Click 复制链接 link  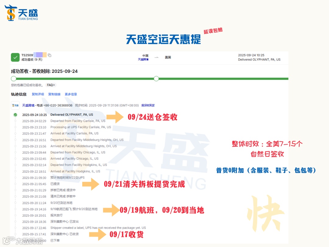tap(54, 94)
